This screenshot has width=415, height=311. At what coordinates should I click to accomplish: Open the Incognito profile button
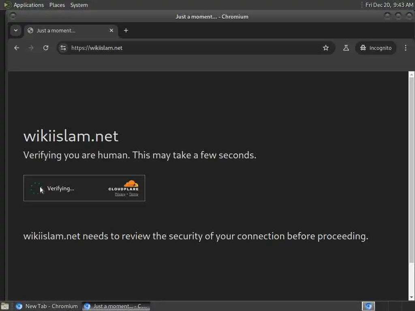[x=376, y=48]
